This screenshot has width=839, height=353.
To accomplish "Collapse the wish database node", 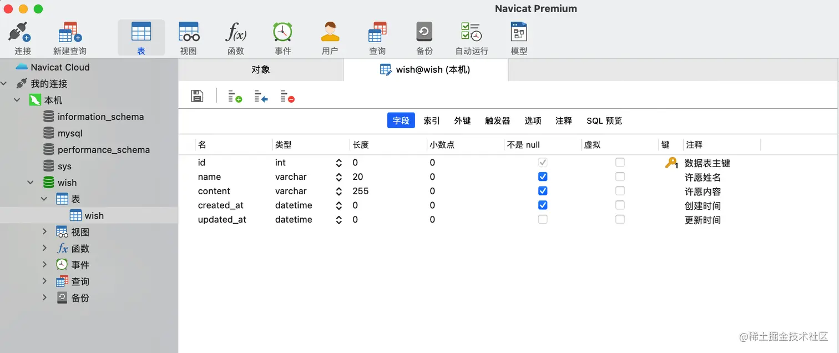I will point(31,183).
